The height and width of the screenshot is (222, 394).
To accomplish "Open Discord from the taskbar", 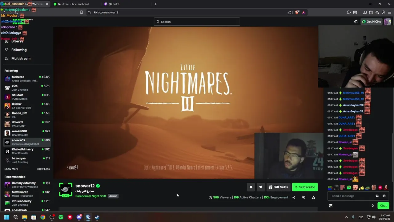I will coord(79,217).
